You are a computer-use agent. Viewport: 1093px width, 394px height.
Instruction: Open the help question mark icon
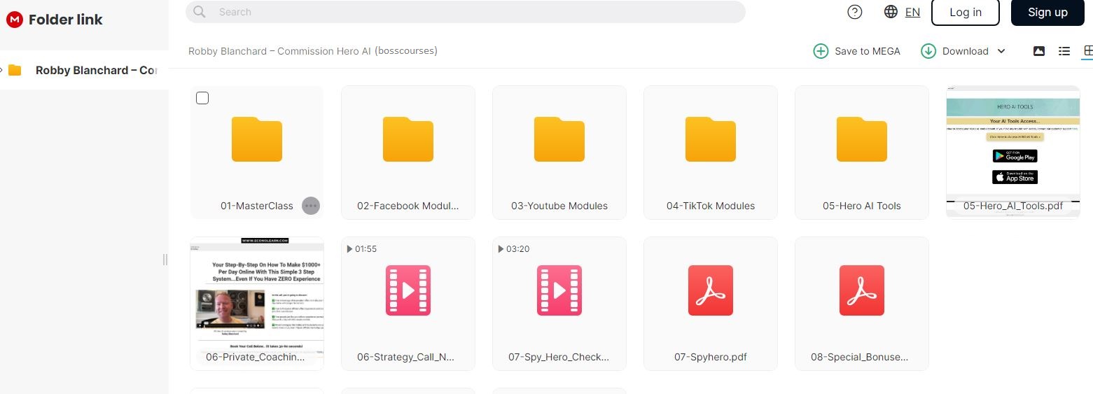click(x=854, y=12)
